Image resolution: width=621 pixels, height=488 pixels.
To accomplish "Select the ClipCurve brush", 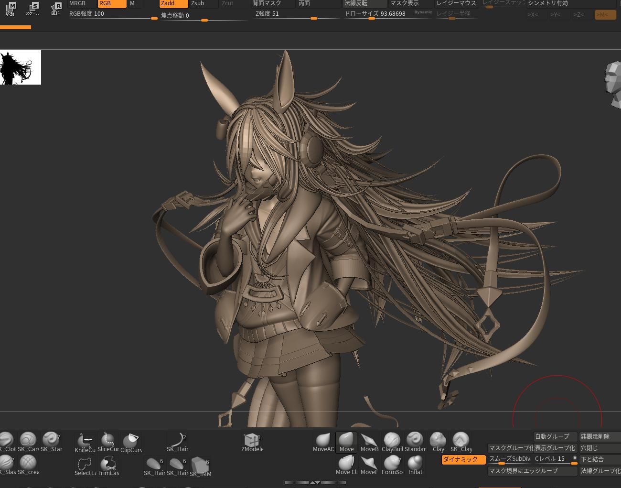I will pos(130,442).
